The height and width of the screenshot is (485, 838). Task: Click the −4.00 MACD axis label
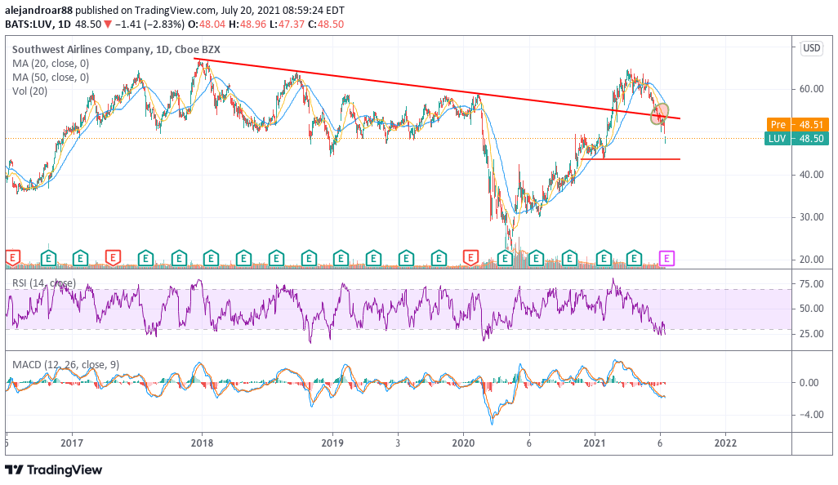point(809,415)
